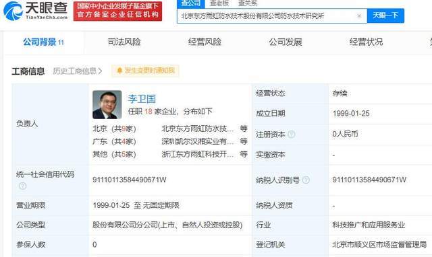
Task: Click the 登记机关 value 北京市顺义区市场监督管理局
Action: (x=379, y=244)
